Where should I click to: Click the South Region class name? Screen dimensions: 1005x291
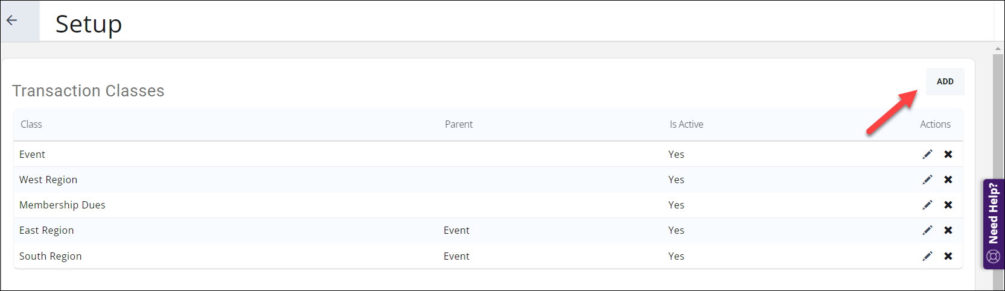click(x=50, y=256)
